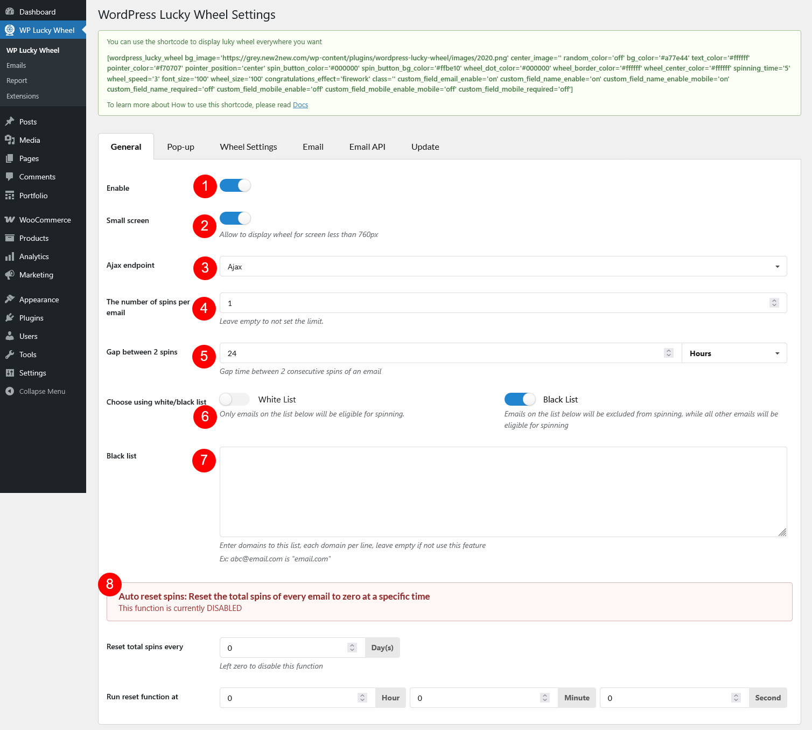Viewport: 812px width, 730px height.
Task: Open the Email API tab
Action: coord(367,147)
